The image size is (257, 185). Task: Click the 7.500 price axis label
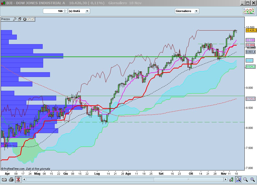tap(249, 148)
